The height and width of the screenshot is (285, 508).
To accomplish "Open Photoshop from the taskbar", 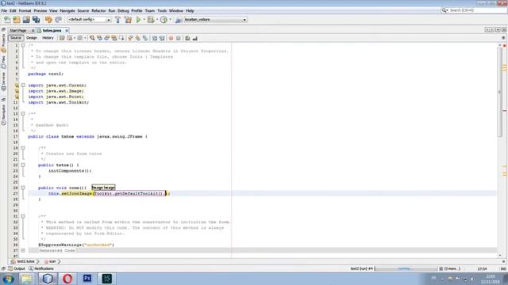I will point(87,279).
